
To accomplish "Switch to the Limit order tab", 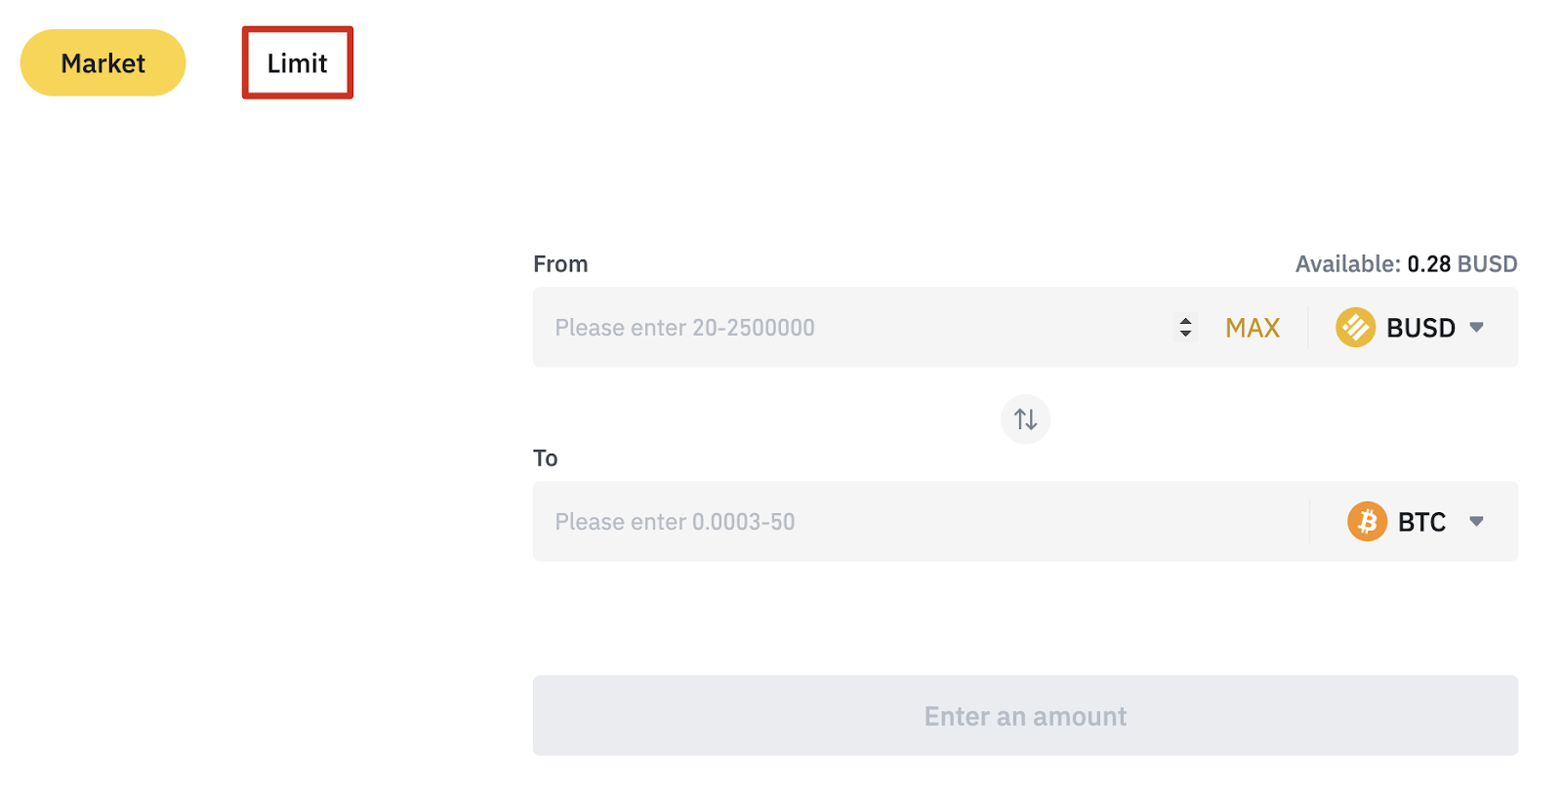I will coord(297,63).
